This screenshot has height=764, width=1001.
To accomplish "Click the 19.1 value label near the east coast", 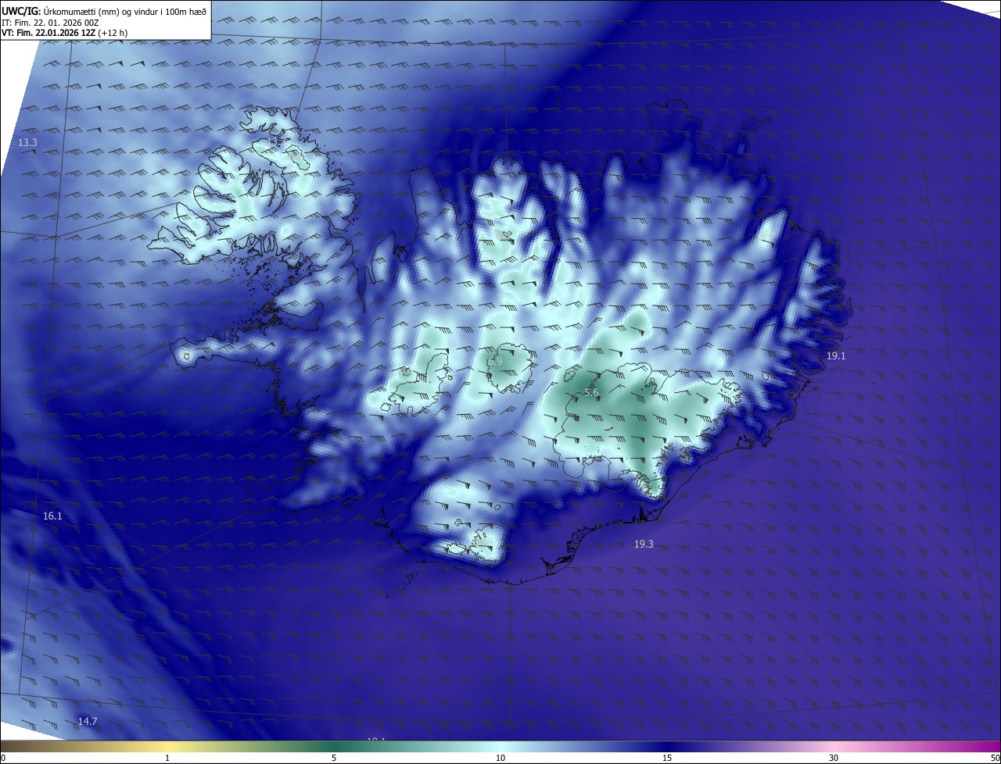I will pos(836,355).
